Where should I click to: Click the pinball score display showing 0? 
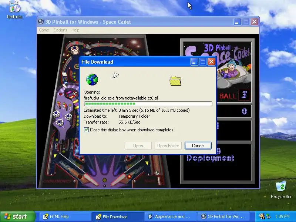coord(244,111)
